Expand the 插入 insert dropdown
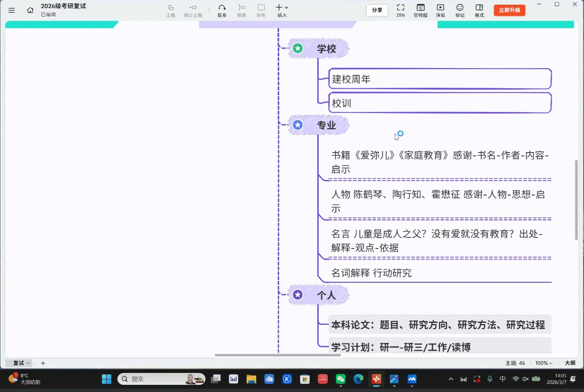 pyautogui.click(x=282, y=10)
